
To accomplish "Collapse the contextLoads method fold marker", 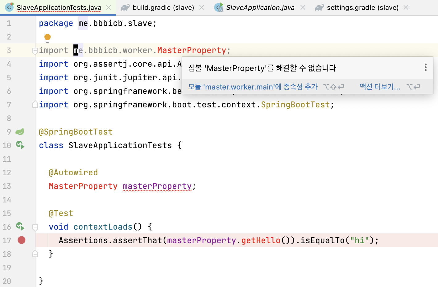I will click(35, 227).
